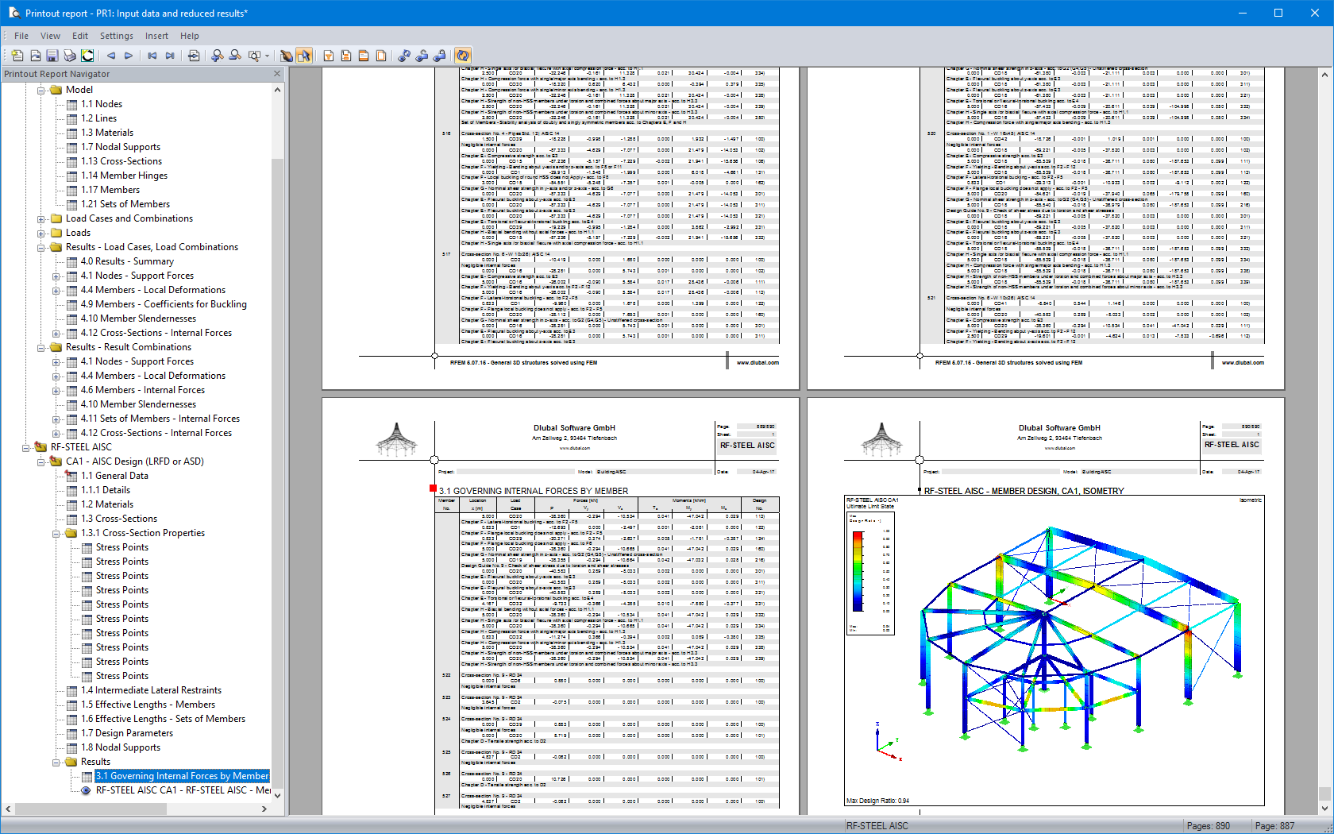Select RF-STEEL AISC CA1 graphic item
This screenshot has height=834, width=1334.
183,790
